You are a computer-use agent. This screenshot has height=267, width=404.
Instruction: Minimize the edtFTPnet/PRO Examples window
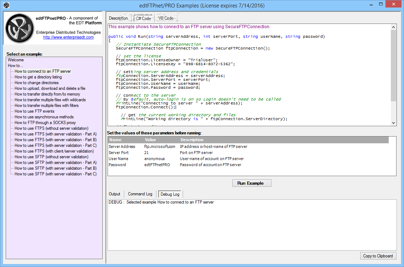click(371, 5)
